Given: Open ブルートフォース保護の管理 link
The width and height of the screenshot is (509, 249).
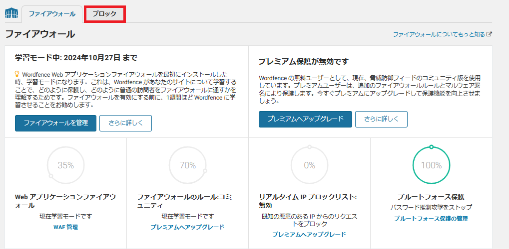Looking at the screenshot, I should (431, 219).
